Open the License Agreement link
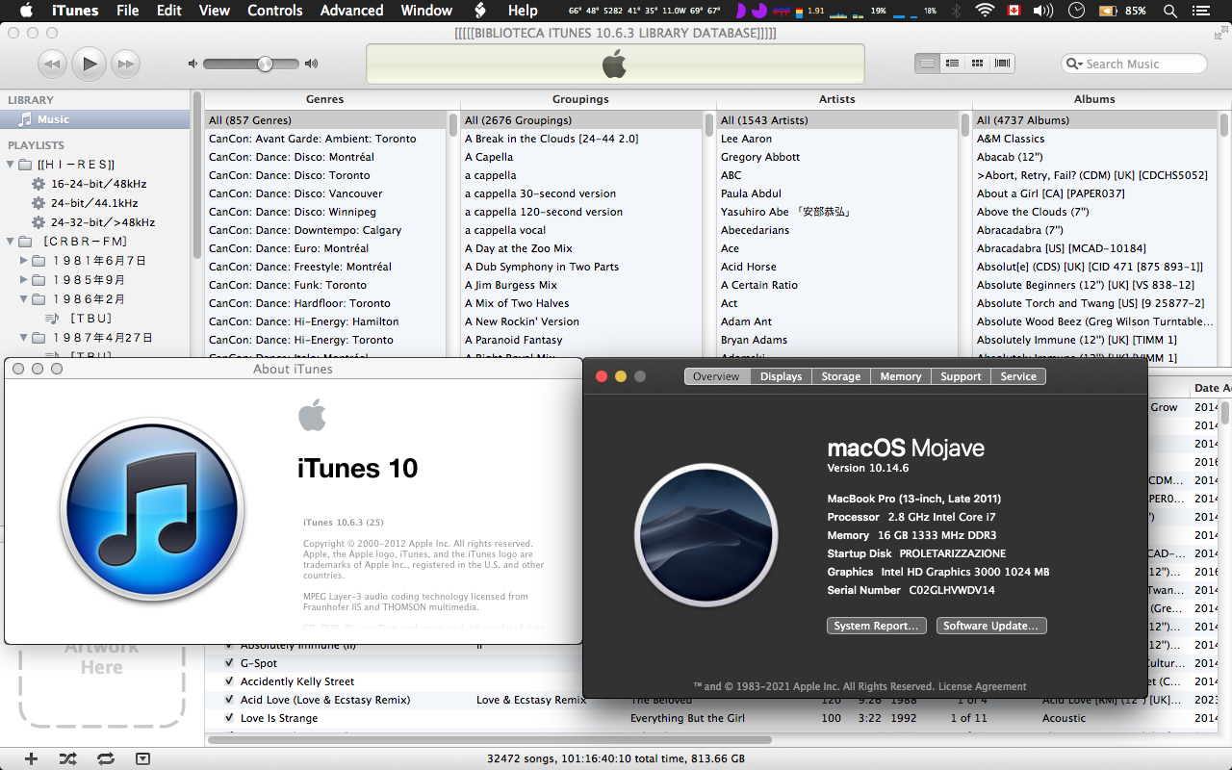The image size is (1232, 770). tap(983, 686)
